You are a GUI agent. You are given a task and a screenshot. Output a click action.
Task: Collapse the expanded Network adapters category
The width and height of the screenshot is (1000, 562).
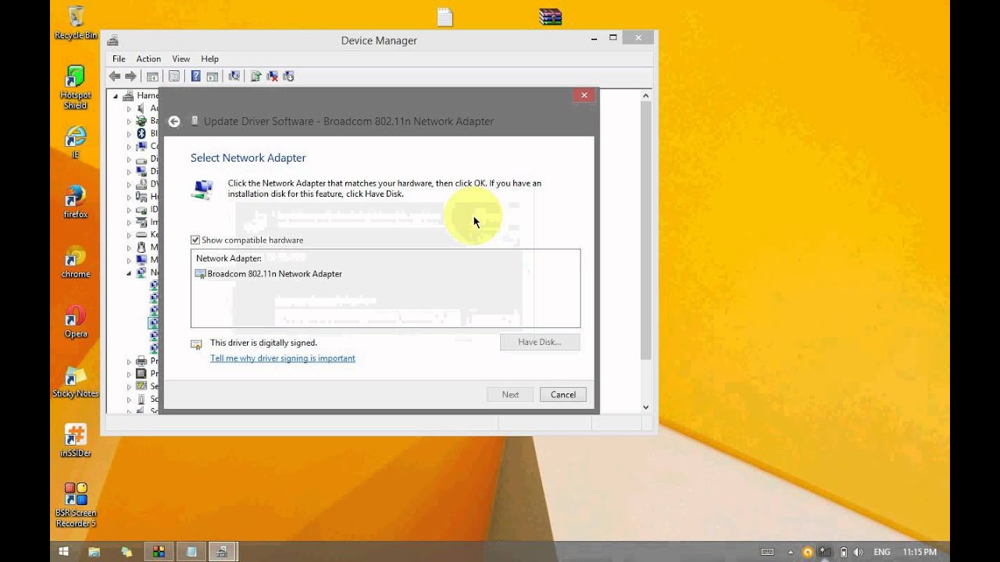click(130, 272)
